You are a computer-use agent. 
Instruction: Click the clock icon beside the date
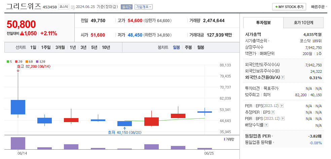(73, 7)
